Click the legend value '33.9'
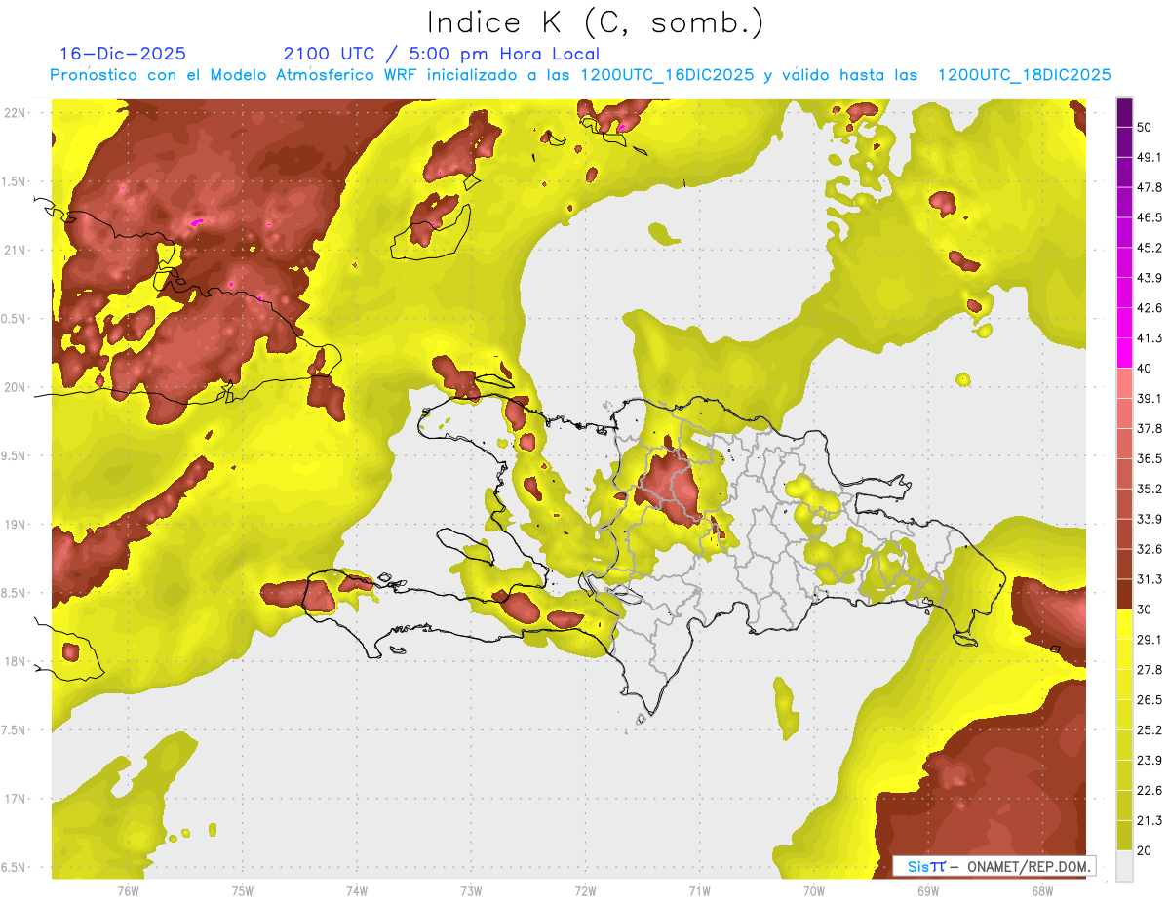Image resolution: width=1170 pixels, height=904 pixels. [x=1150, y=519]
